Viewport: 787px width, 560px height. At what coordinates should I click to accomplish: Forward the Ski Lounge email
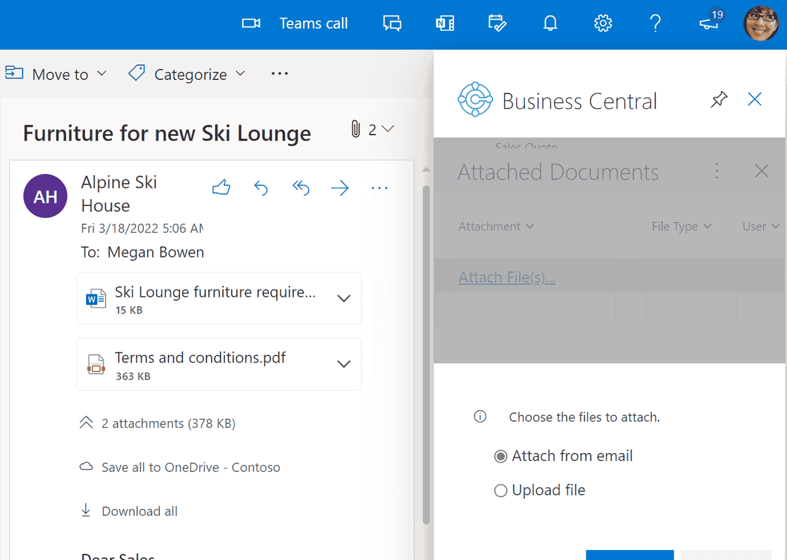pos(340,188)
